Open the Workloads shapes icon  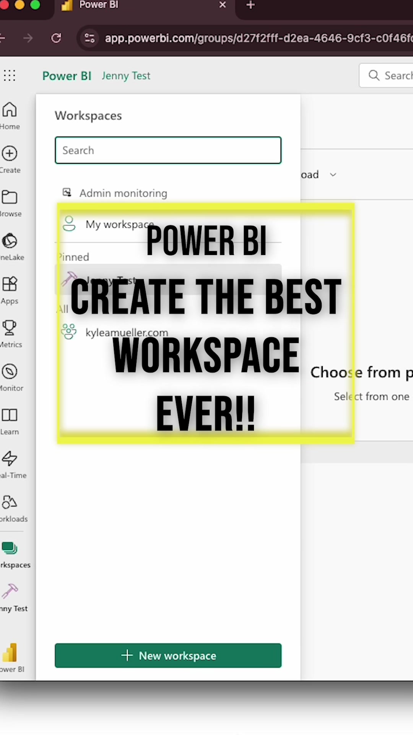pos(10,502)
